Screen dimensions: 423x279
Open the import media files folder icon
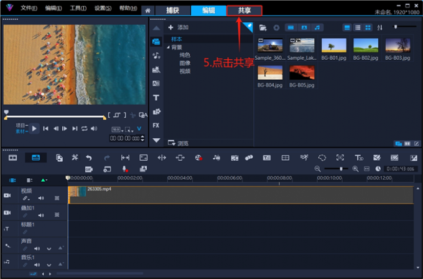pyautogui.click(x=263, y=28)
